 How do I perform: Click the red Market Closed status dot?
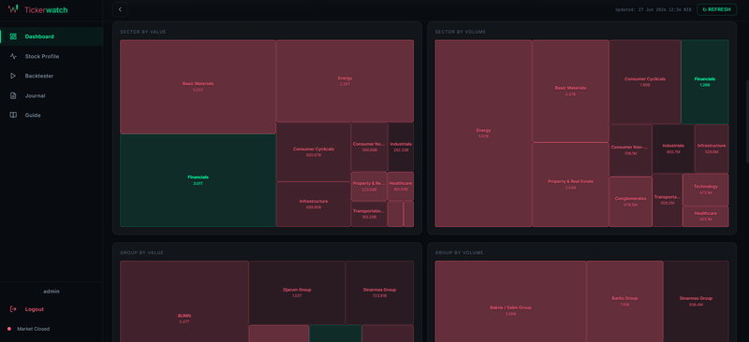point(9,329)
